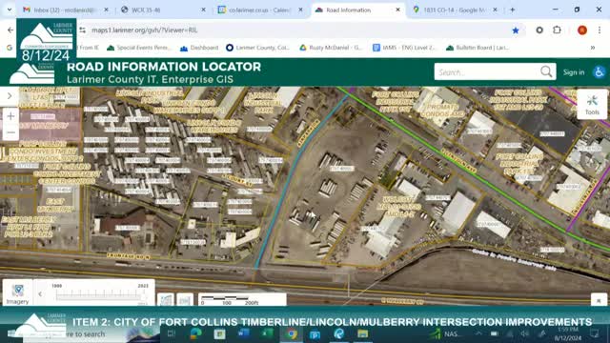Switch to the Gmail Inbox tab
The height and width of the screenshot is (343, 610).
[x=65, y=10]
